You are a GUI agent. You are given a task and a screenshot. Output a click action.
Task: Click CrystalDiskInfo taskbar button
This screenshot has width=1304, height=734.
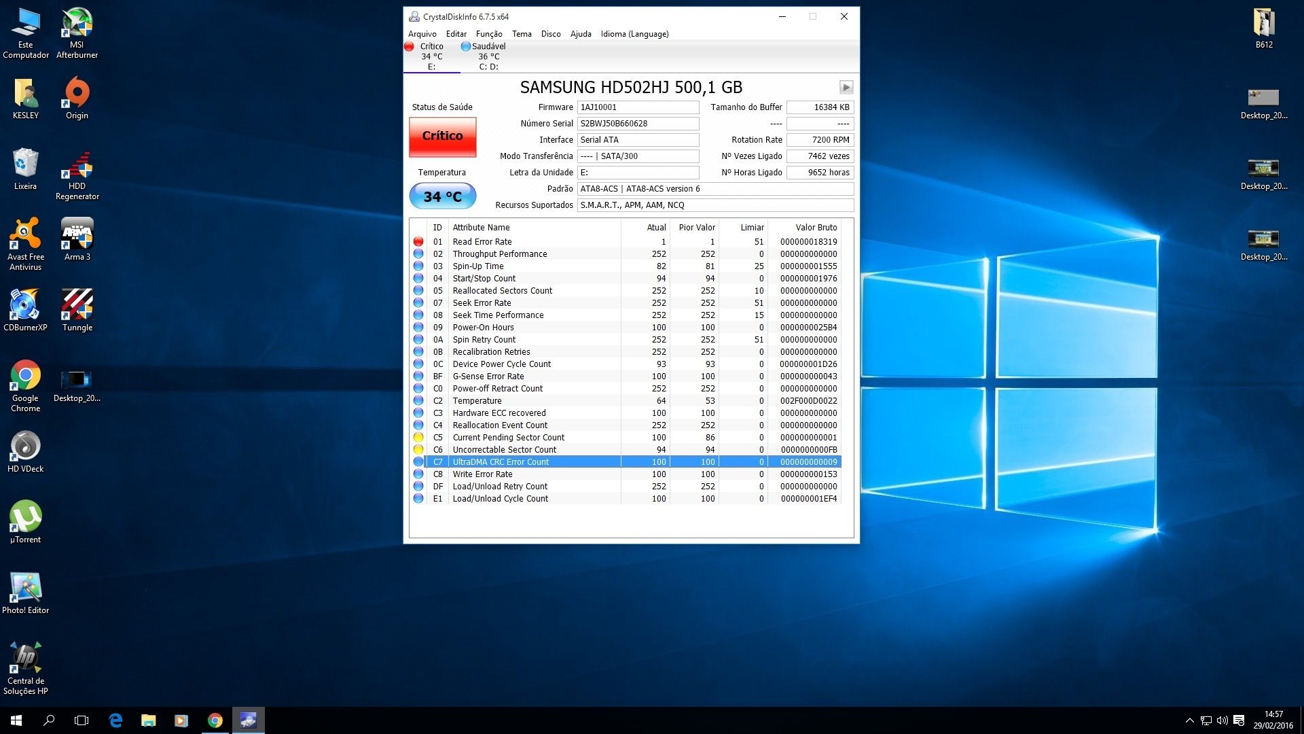point(248,720)
